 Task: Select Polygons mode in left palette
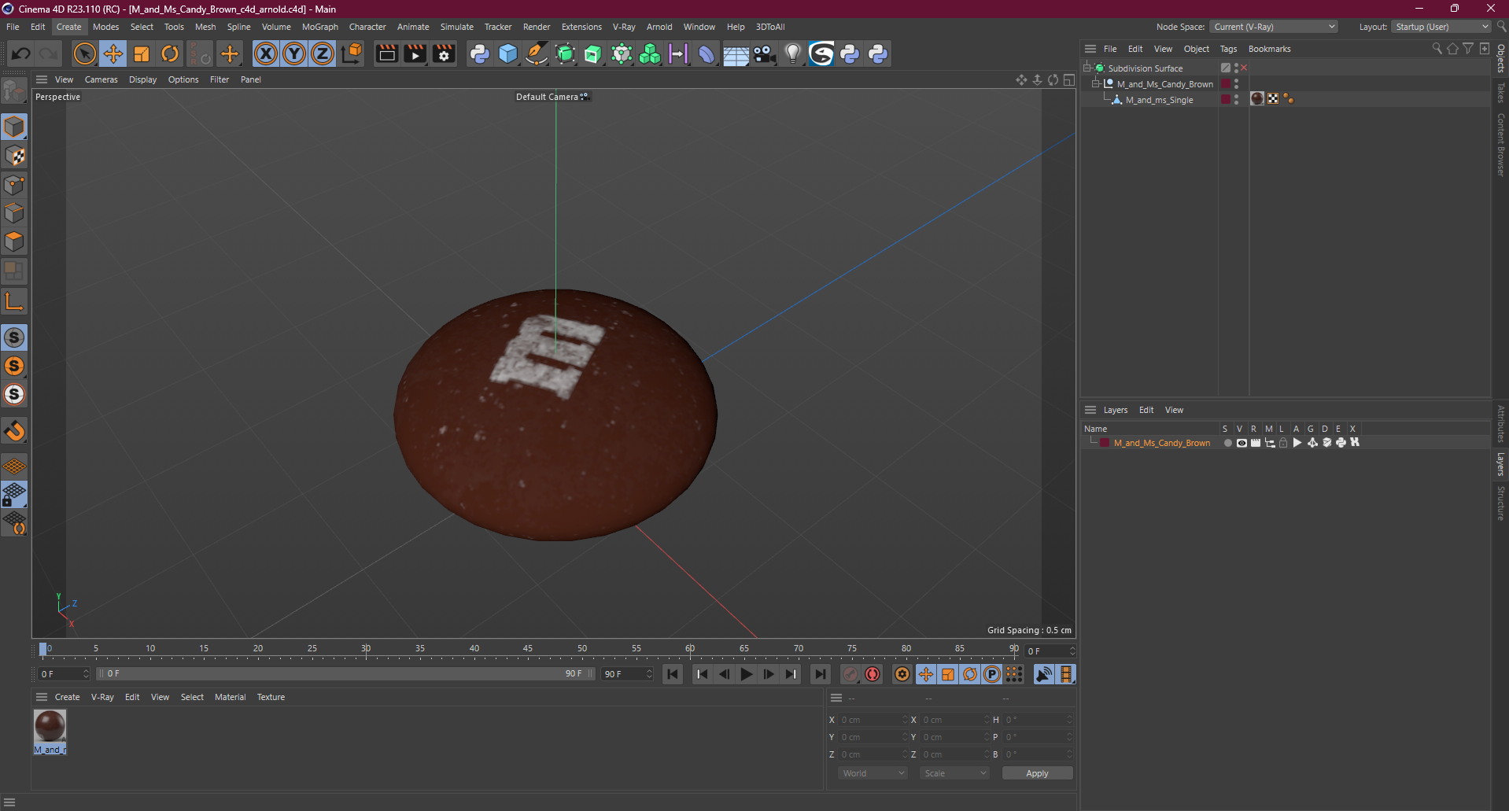click(x=14, y=241)
